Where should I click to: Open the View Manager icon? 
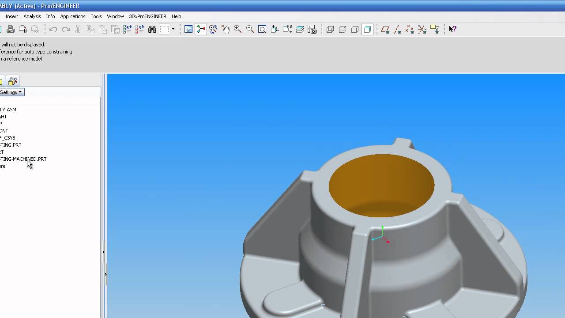(x=312, y=29)
